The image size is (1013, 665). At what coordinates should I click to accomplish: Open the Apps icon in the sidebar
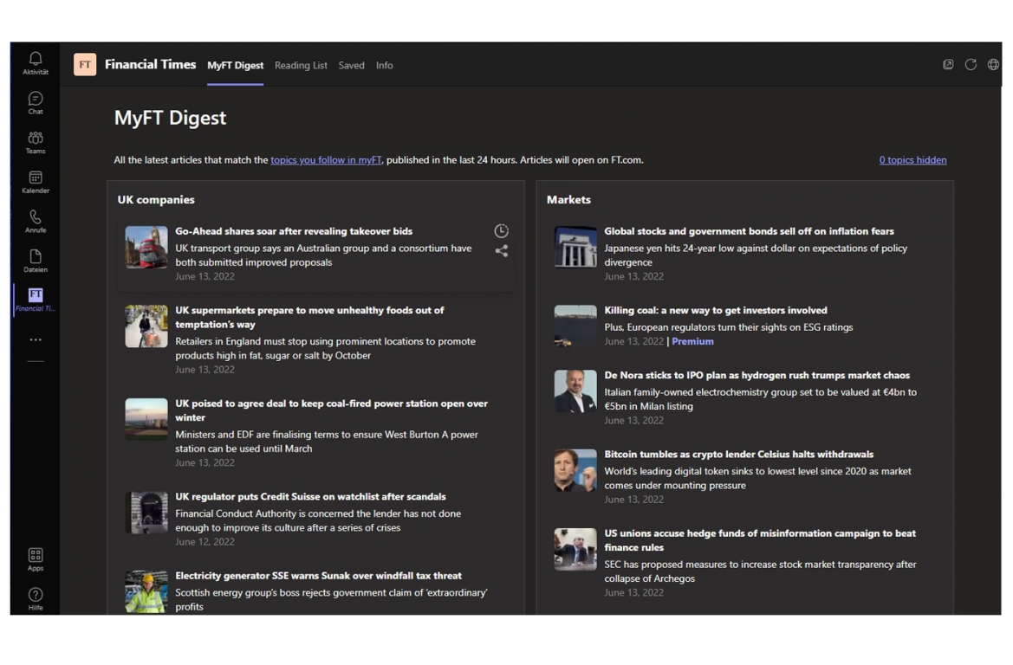pos(36,559)
